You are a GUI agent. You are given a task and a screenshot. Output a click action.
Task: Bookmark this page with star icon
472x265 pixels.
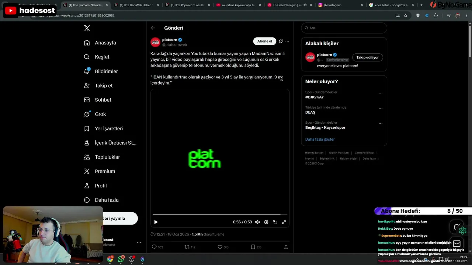(406, 15)
